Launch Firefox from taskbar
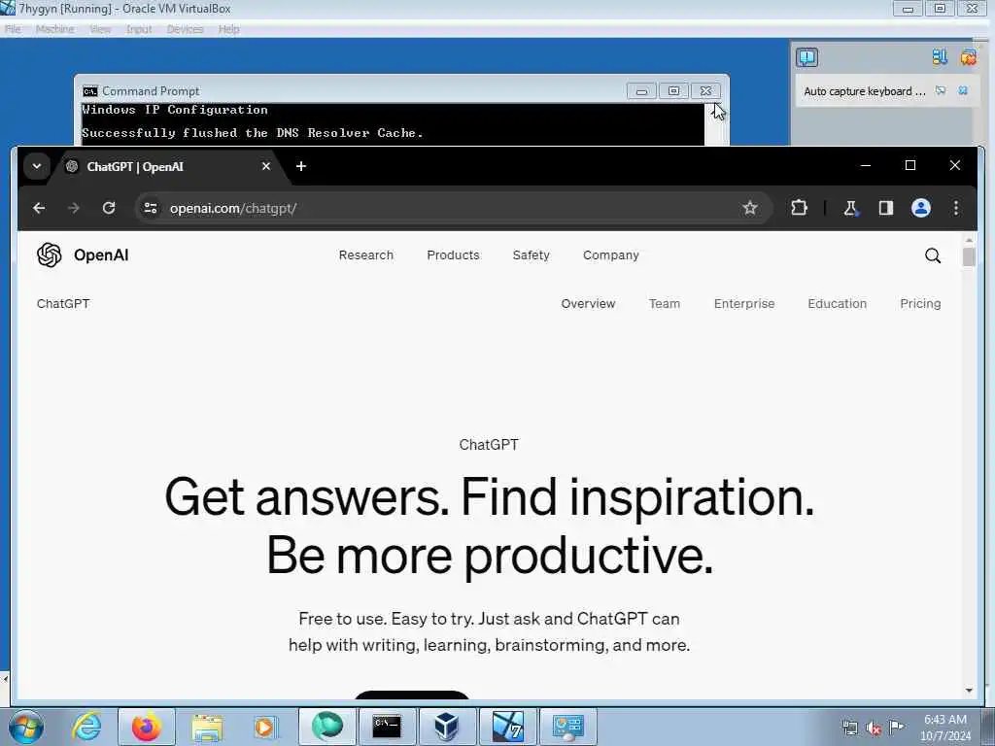The image size is (995, 746). click(x=146, y=727)
